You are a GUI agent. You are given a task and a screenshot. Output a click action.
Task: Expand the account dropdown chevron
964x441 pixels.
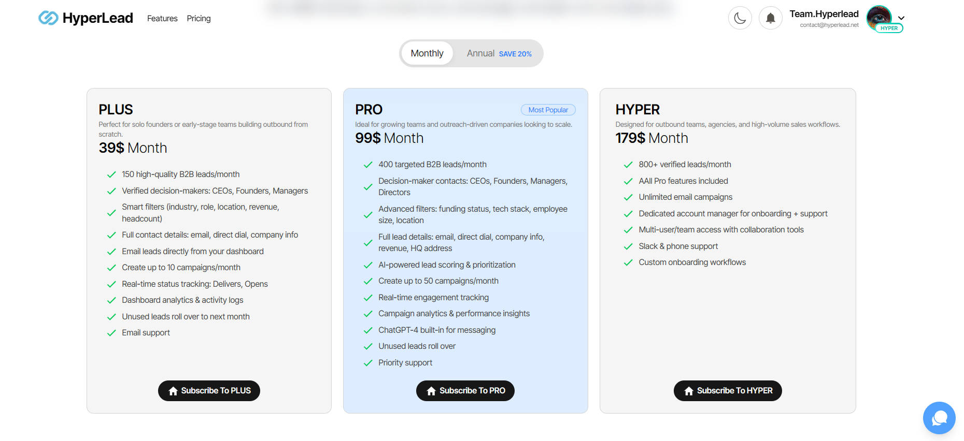(901, 18)
